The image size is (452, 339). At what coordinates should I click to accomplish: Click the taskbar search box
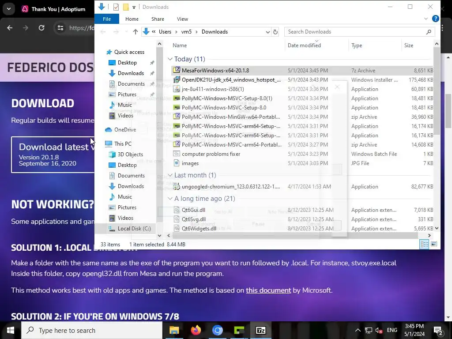(92, 330)
